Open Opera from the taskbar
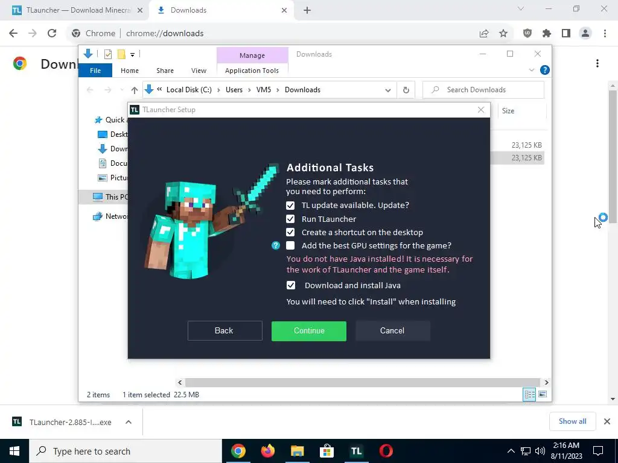Image resolution: width=618 pixels, height=463 pixels. [x=386, y=451]
